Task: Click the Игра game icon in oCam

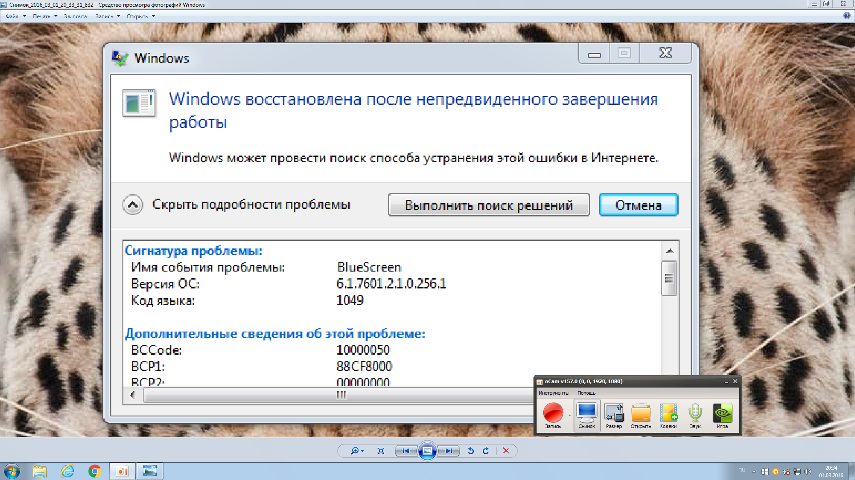Action: click(x=722, y=416)
